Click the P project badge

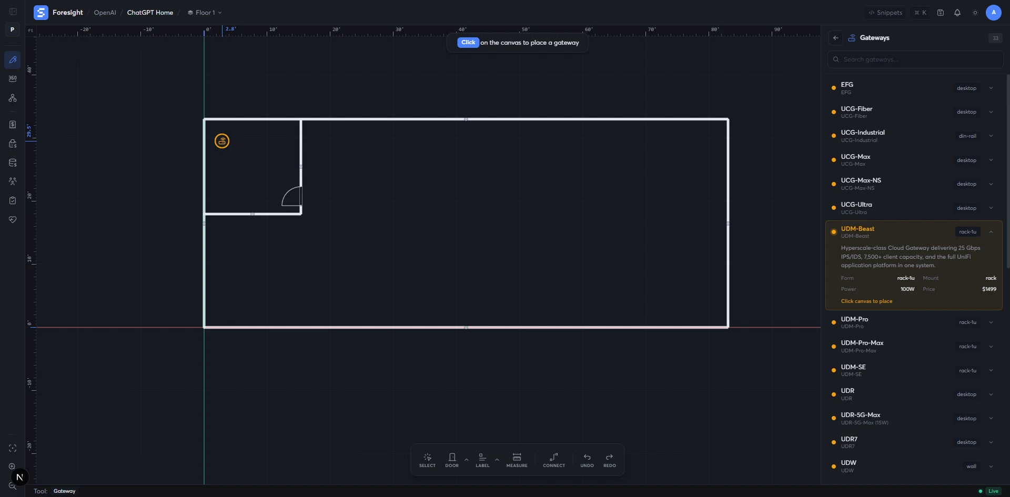click(13, 29)
